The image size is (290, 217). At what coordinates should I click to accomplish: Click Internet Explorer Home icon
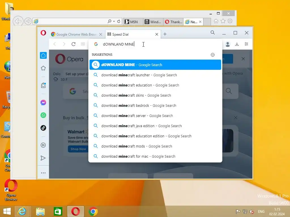pyautogui.click(x=216, y=21)
